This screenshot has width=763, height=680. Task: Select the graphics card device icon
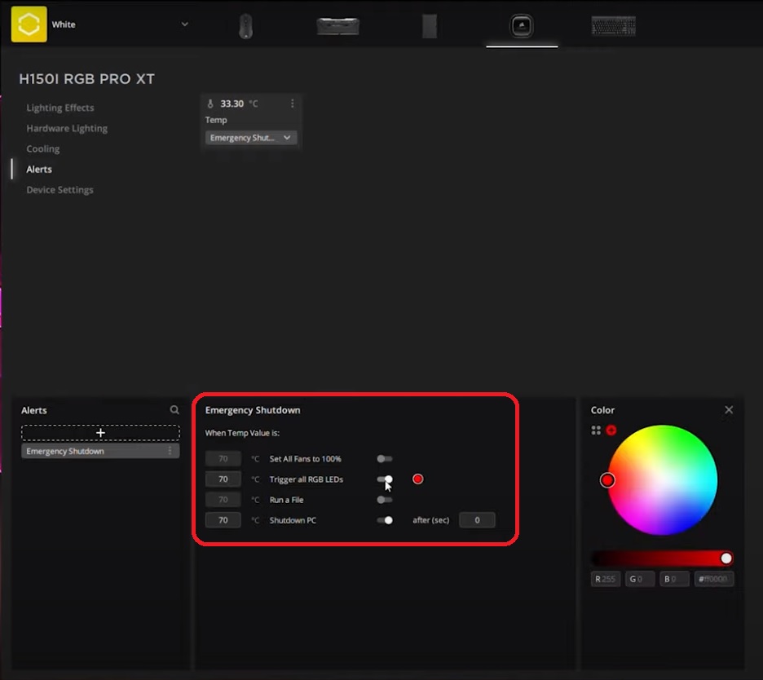point(337,26)
